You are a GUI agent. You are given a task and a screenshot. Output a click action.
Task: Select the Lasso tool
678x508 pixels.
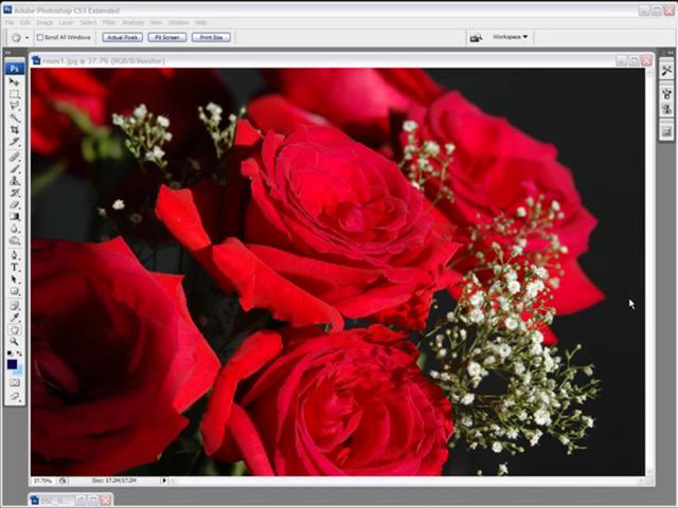tap(14, 106)
